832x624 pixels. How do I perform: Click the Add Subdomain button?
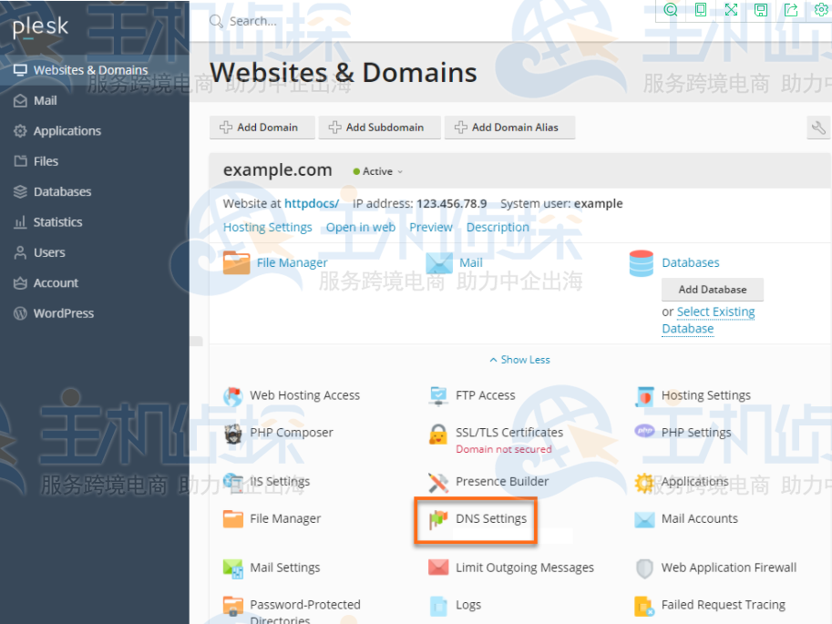[x=379, y=128]
